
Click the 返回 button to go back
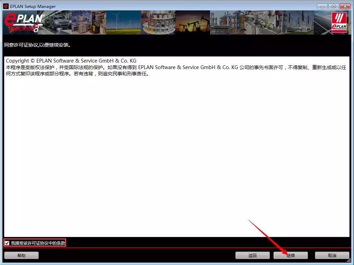(x=252, y=255)
